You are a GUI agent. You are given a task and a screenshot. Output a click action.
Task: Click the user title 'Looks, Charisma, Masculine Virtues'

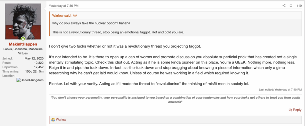click(x=23, y=51)
